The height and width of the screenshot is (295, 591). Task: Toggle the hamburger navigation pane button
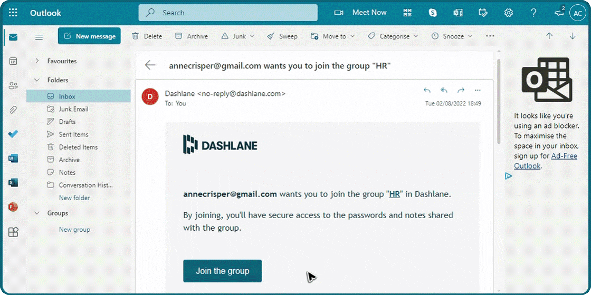click(39, 37)
